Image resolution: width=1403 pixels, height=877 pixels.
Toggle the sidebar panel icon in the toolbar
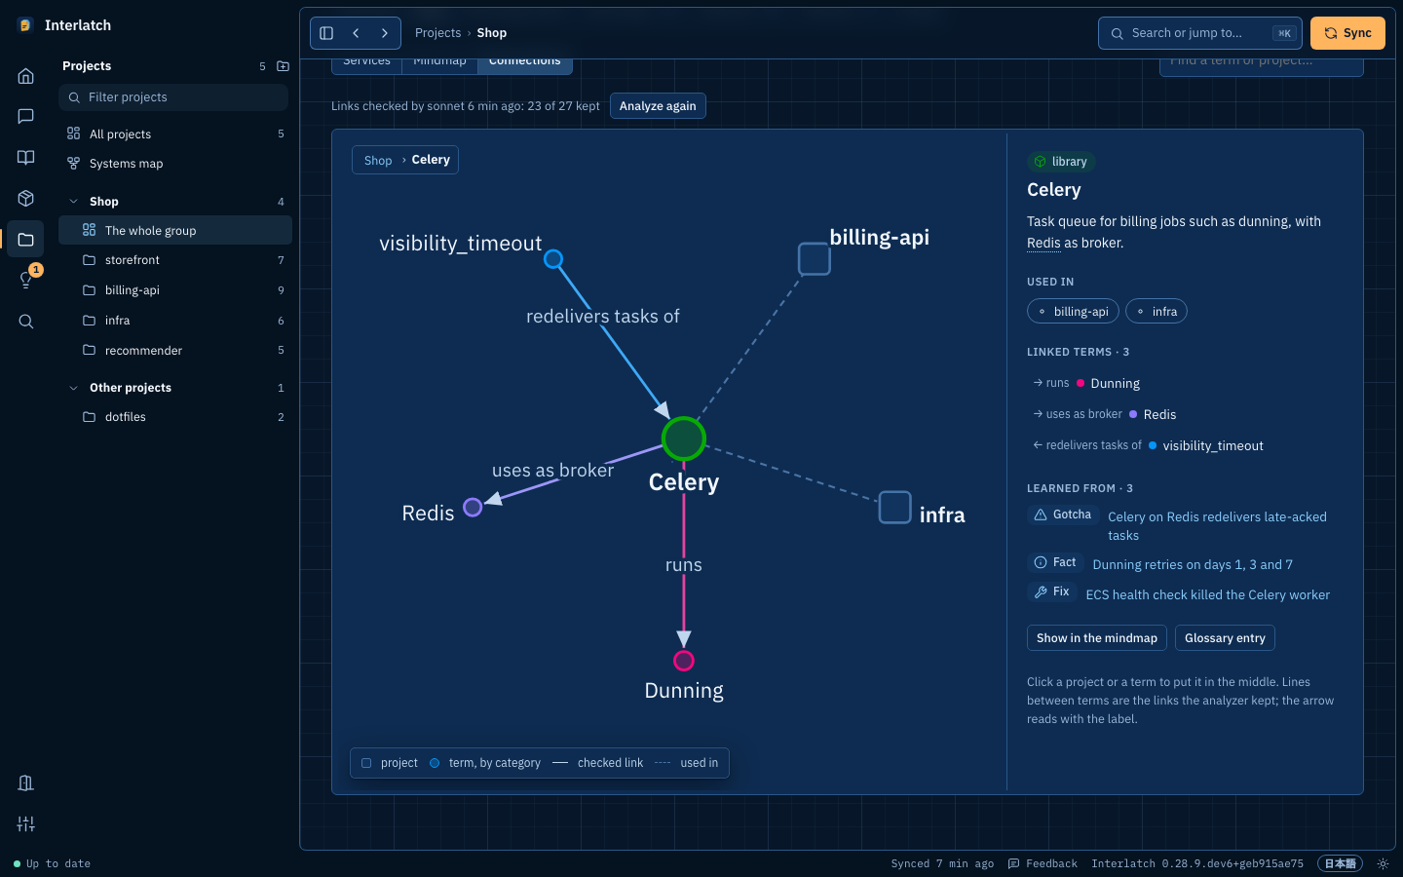pyautogui.click(x=326, y=33)
